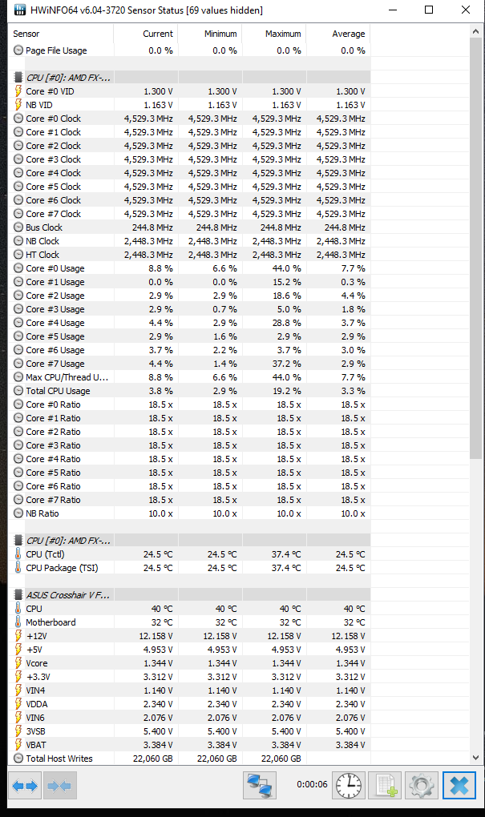
Task: Click the clock reset timer icon
Action: (x=349, y=785)
